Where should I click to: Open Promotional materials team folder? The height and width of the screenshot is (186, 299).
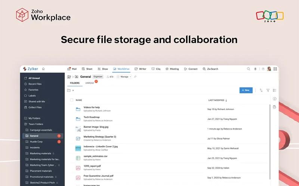[x=40, y=177]
